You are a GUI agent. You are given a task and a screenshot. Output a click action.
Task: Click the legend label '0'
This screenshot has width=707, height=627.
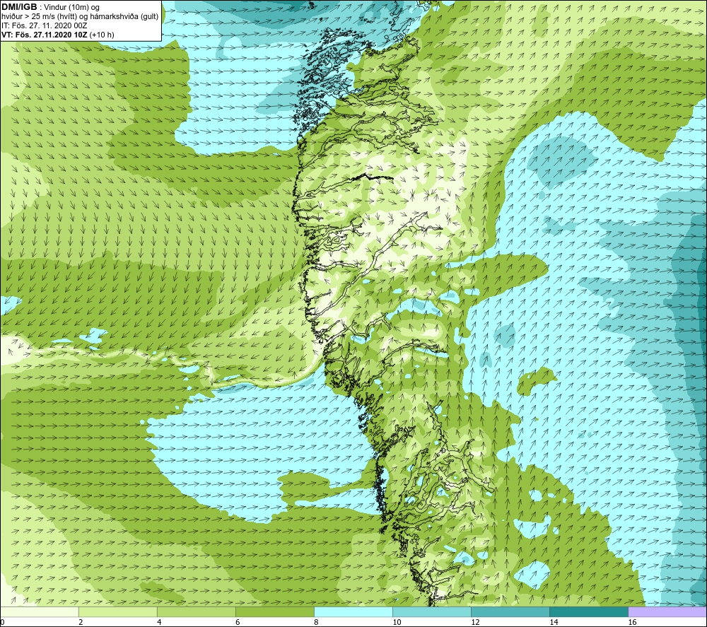(x=2, y=623)
